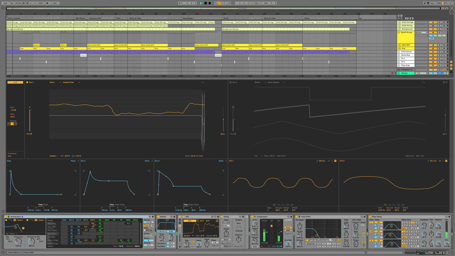Open the 1 Bar quantization menu
The height and width of the screenshot is (256, 455).
pos(56,3)
